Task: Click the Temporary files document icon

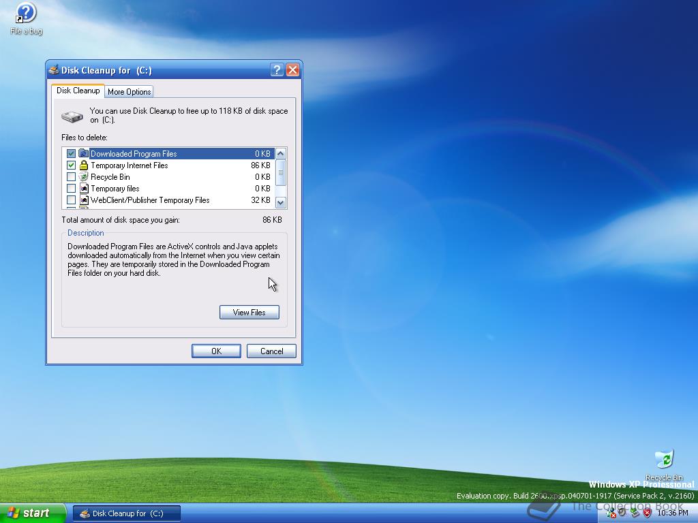Action: point(83,188)
